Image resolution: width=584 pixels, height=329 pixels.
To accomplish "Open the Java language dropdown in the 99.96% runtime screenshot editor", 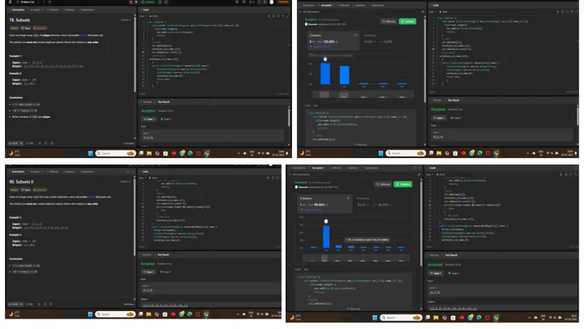I will tap(430, 174).
